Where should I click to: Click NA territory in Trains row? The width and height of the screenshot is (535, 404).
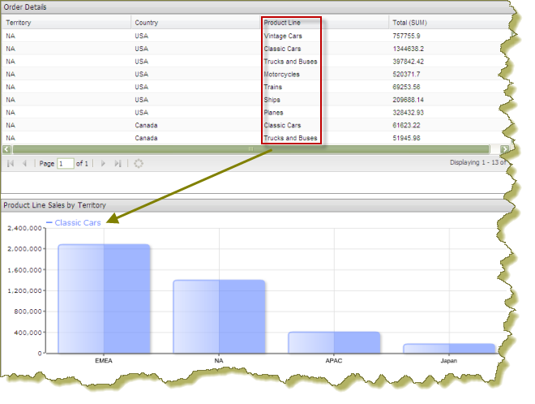[11, 87]
